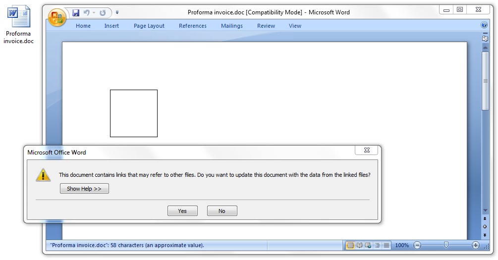Image resolution: width=498 pixels, height=260 pixels.
Task: Click the vertical scrollbar up arrow
Action: tap(485, 48)
